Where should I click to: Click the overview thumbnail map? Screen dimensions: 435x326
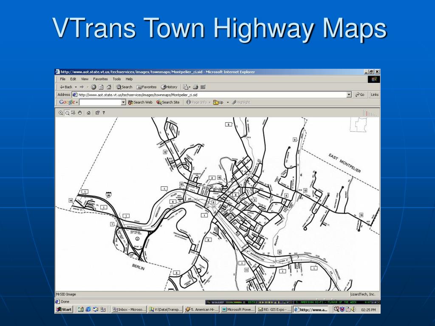tap(358, 124)
